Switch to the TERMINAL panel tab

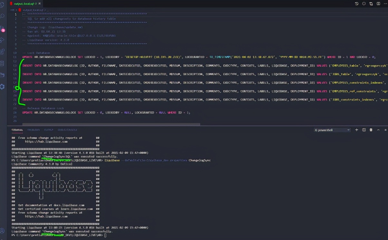17,130
